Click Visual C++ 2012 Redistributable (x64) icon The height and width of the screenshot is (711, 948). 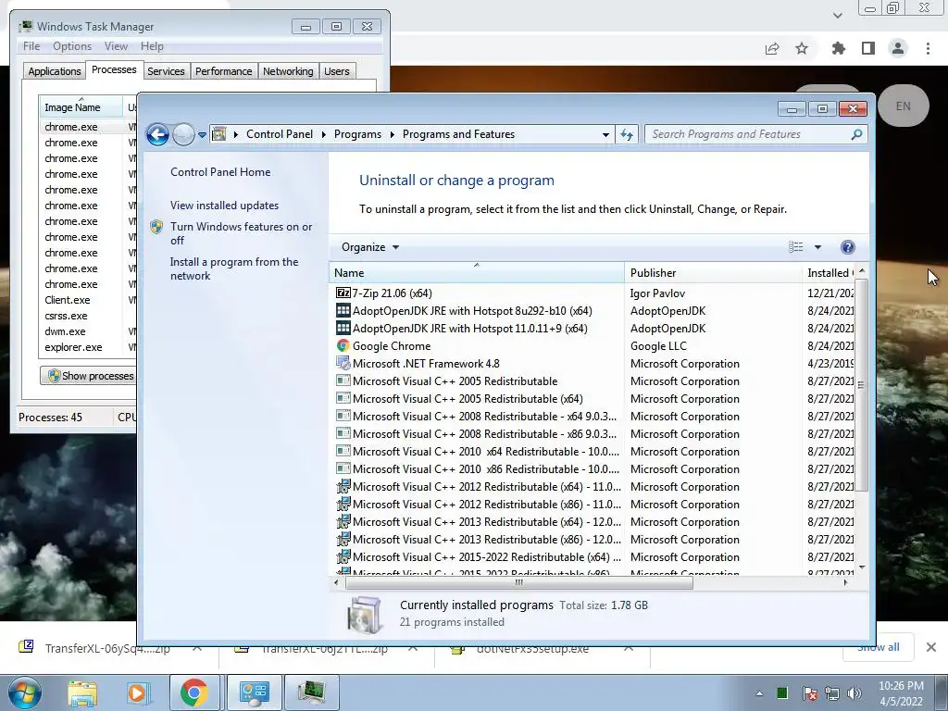pos(343,486)
